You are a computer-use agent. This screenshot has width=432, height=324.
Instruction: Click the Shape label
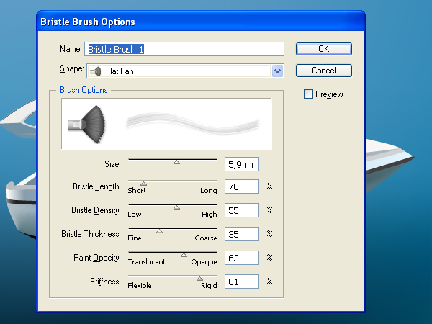(x=71, y=68)
